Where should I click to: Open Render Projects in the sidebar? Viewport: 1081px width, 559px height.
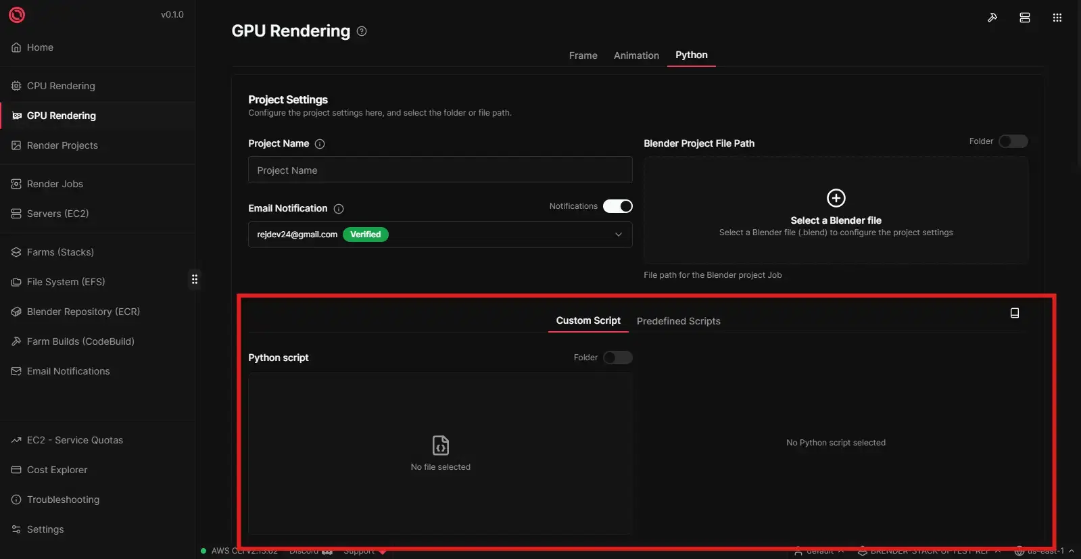click(x=62, y=145)
